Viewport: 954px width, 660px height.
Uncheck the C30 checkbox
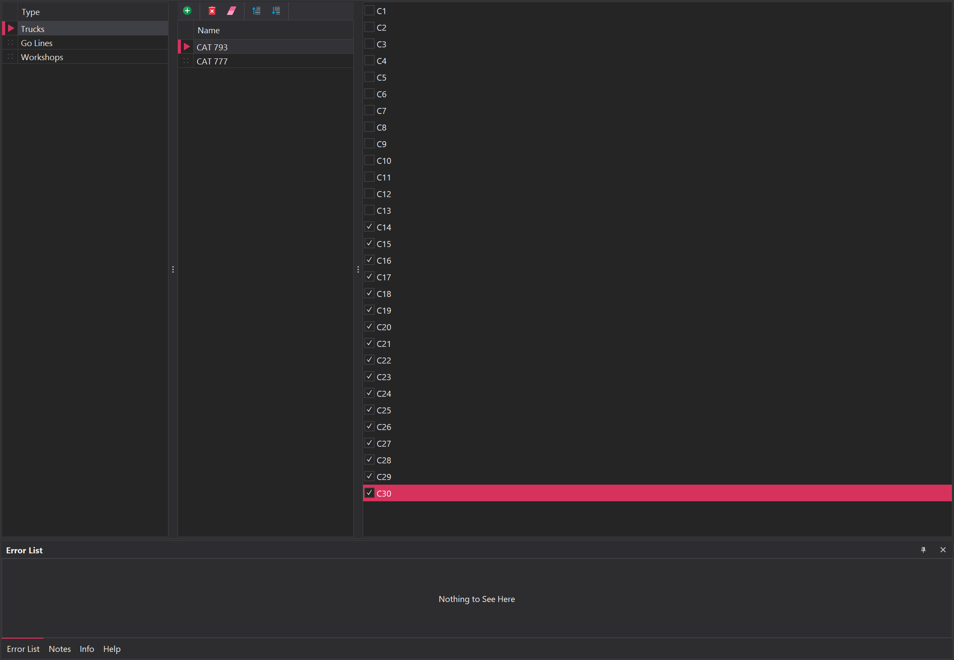click(369, 493)
